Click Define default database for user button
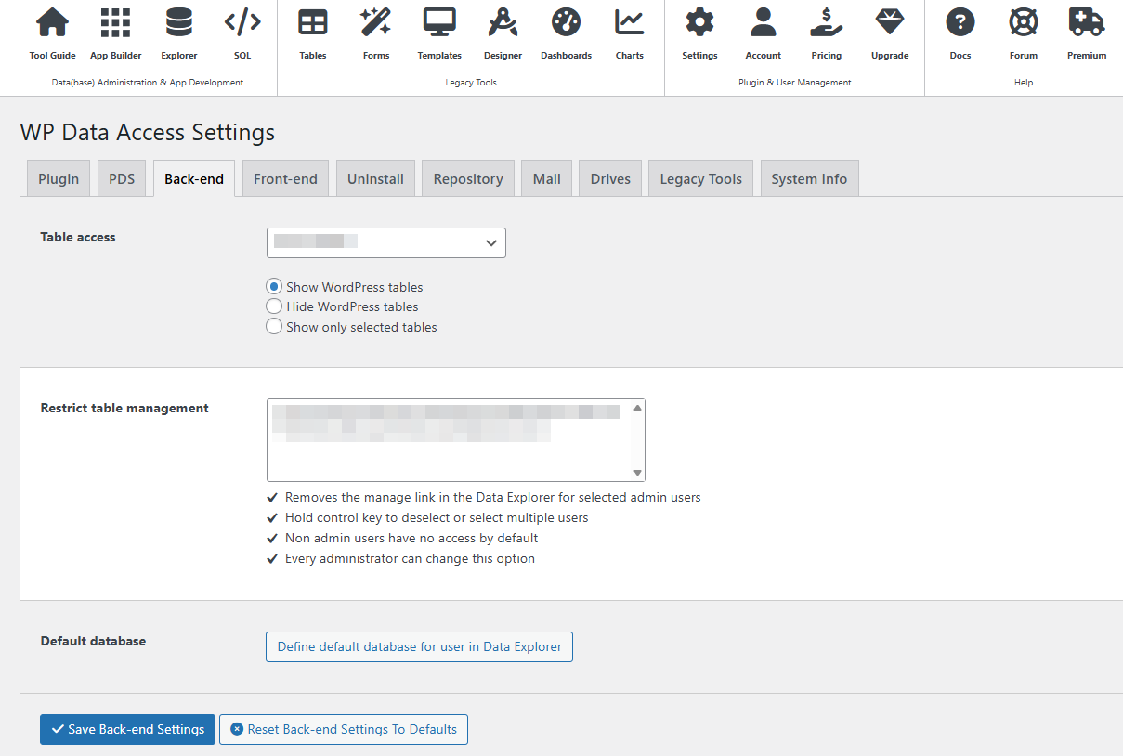This screenshot has height=756, width=1123. pyautogui.click(x=419, y=646)
